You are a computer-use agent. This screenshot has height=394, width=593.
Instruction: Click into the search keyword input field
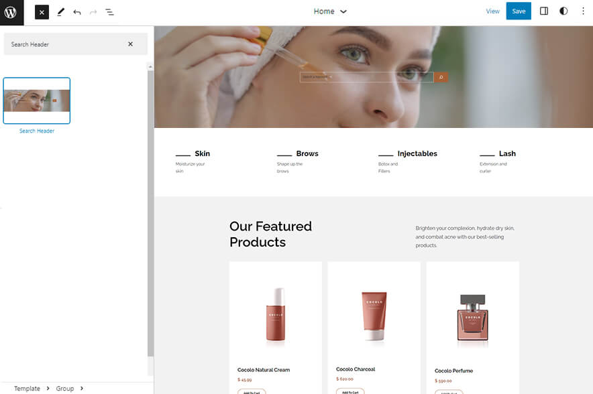tap(366, 76)
